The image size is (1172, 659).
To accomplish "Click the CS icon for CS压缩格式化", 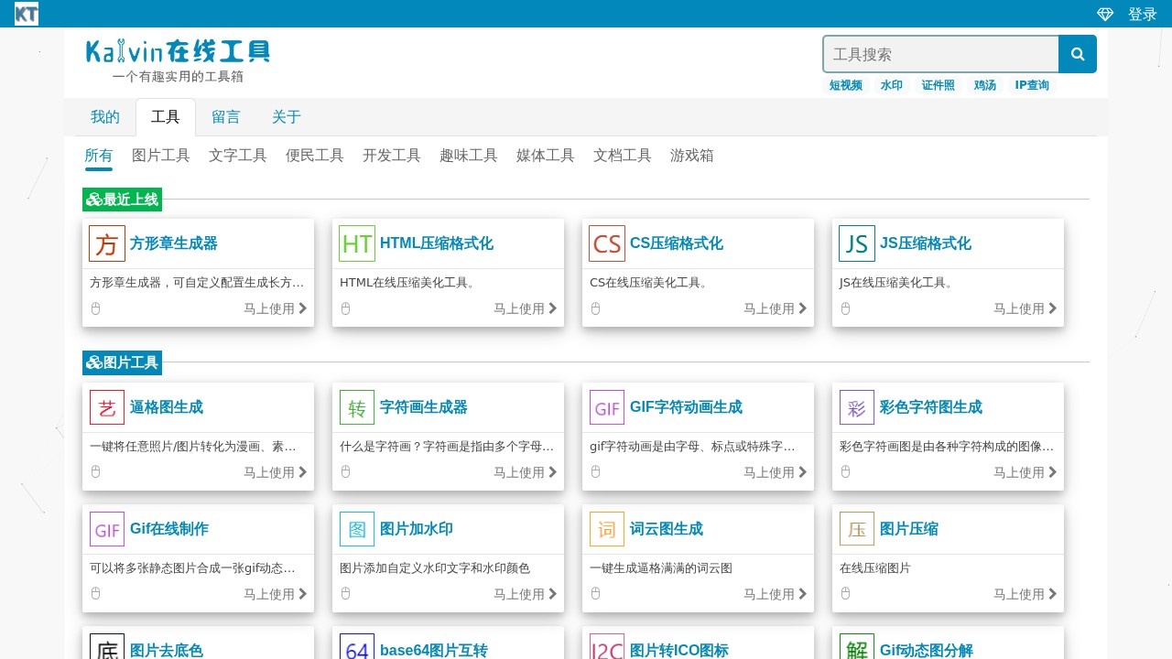I will click(606, 243).
